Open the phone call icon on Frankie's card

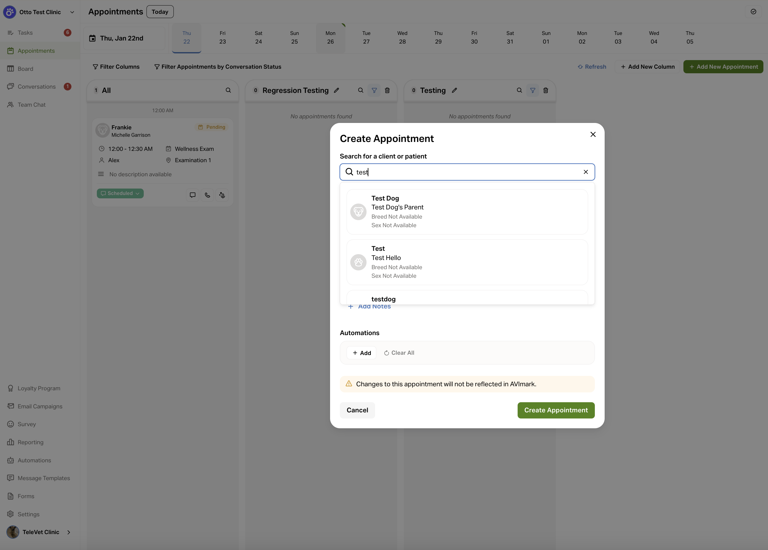[207, 195]
